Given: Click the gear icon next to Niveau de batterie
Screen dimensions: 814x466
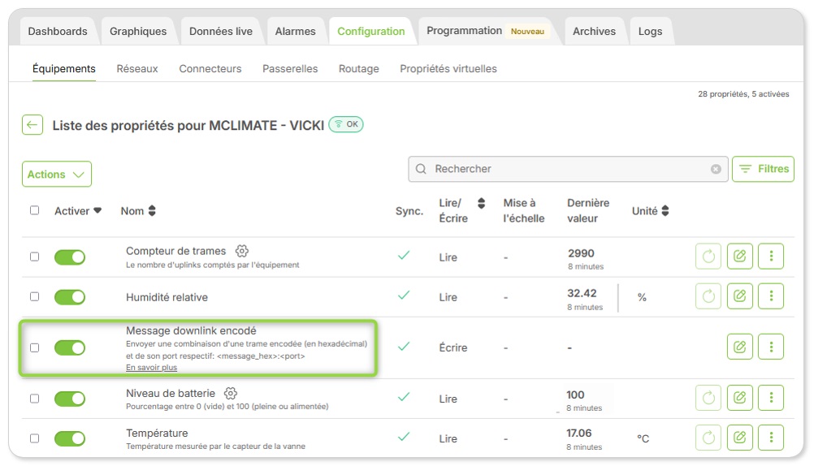Looking at the screenshot, I should pos(231,394).
